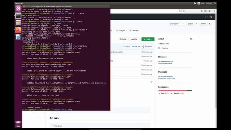Click 'Fast-forward' line in terminal output
The height and width of the screenshot is (130, 231).
click(x=29, y=40)
